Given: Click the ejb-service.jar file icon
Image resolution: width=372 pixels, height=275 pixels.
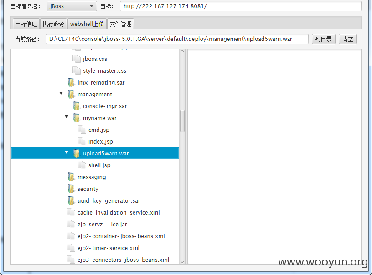Looking at the screenshot, I should pyautogui.click(x=71, y=224).
